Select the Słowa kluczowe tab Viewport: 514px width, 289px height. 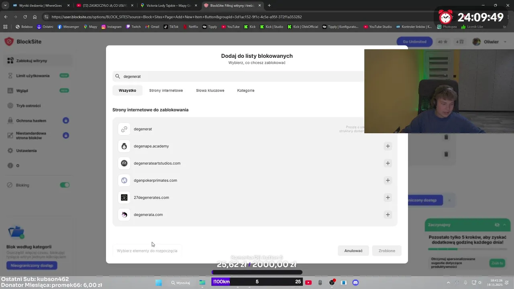[x=210, y=90]
